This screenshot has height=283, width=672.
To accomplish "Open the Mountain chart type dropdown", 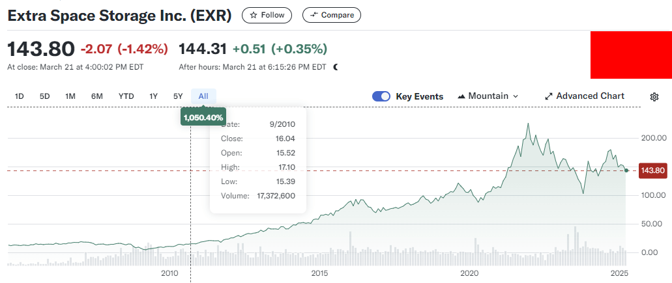I will click(488, 96).
